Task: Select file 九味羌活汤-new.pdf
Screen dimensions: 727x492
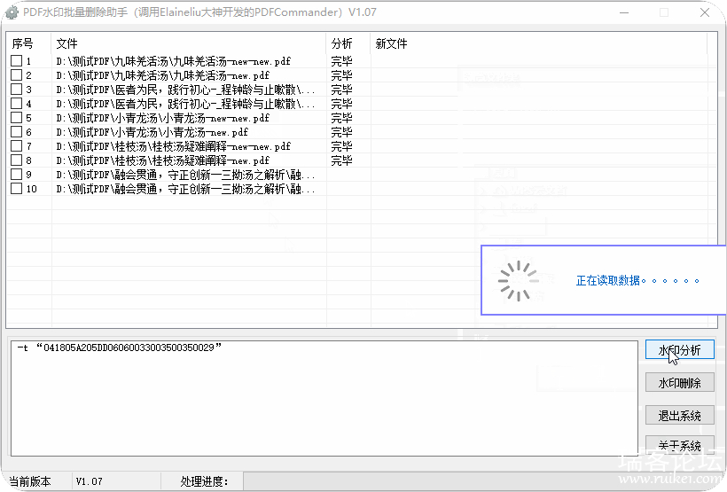Action: coord(163,75)
